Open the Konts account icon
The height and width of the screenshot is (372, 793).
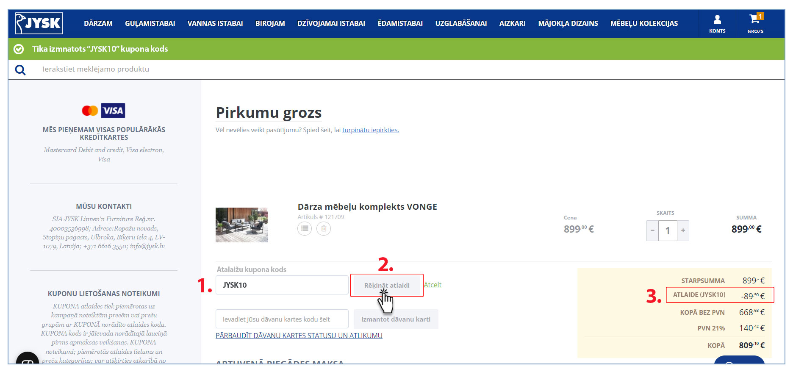tap(717, 24)
